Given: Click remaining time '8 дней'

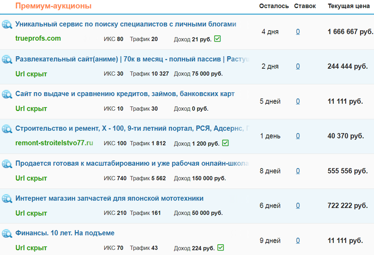Looking at the screenshot, I should pos(270,171).
